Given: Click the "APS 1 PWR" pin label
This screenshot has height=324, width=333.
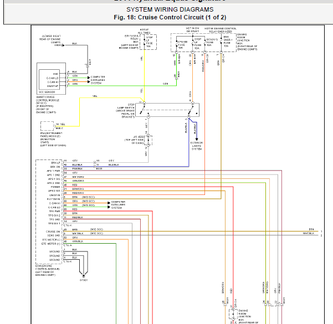Looking at the screenshot, I should 54,171.
